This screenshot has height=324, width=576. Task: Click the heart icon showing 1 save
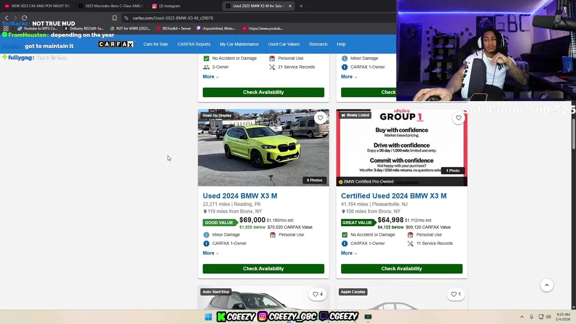pyautogui.click(x=456, y=294)
